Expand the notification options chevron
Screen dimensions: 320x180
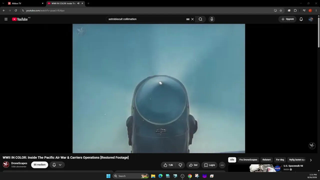60,165
